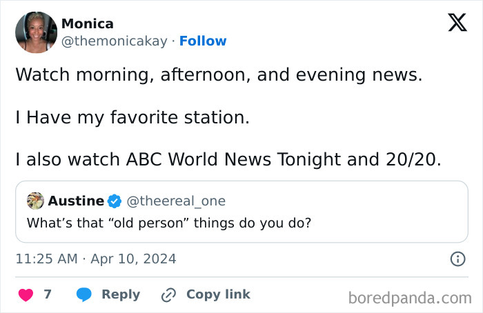The image size is (483, 313).
Task: Click Austine's verified blue badge
Action: (115, 201)
